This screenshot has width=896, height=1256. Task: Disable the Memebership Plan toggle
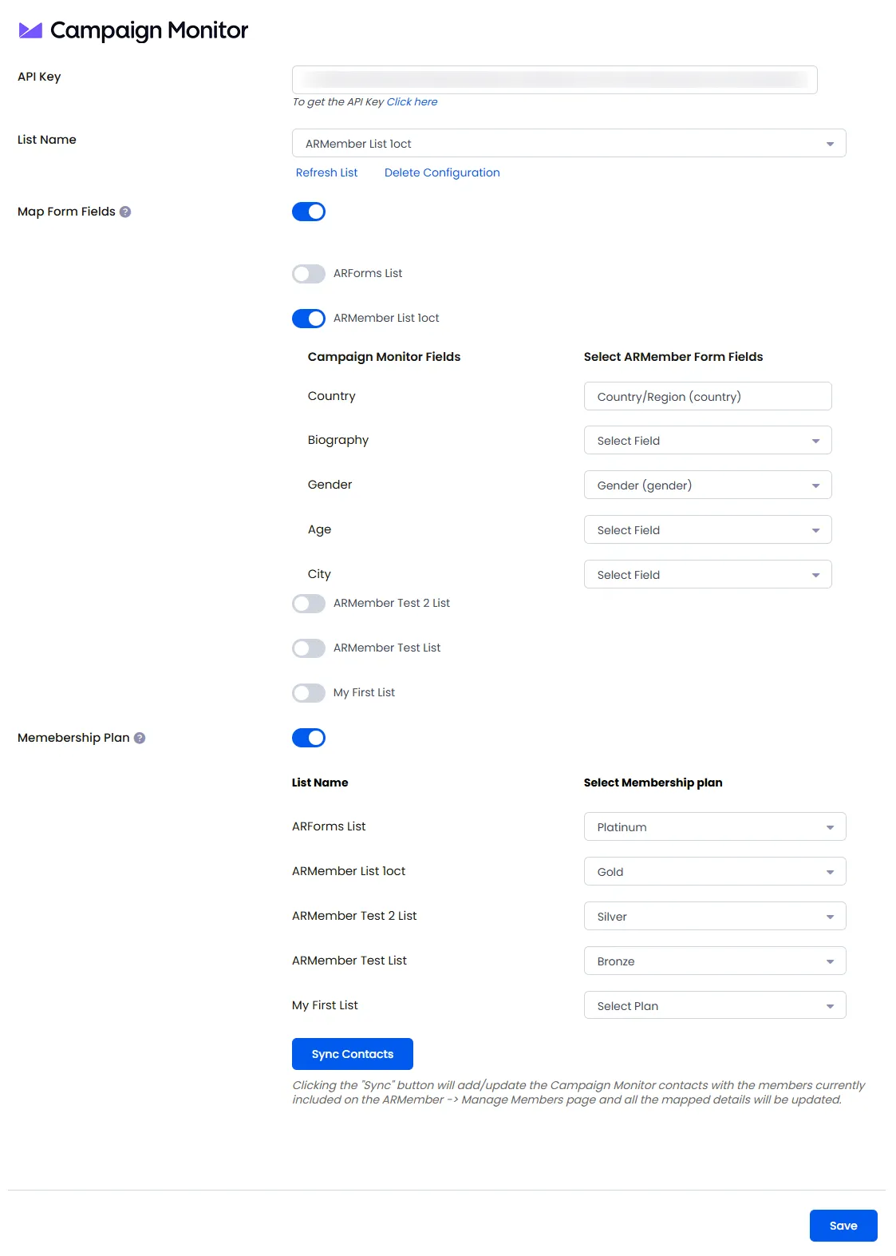(x=309, y=738)
